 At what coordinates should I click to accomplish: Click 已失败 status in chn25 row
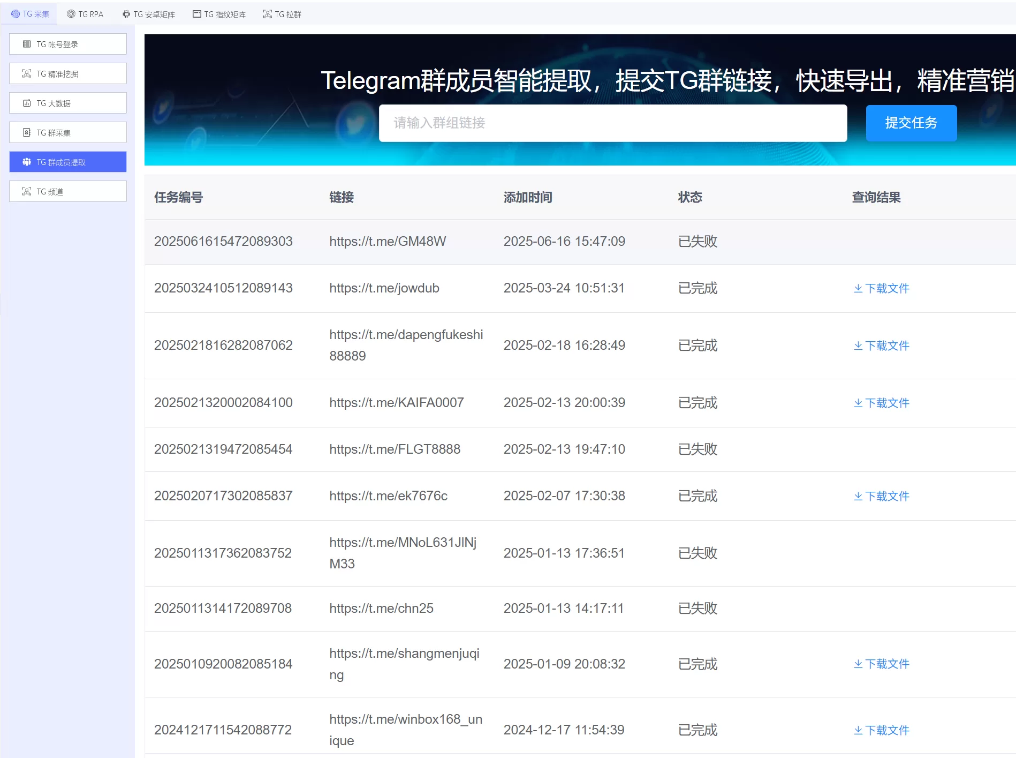tap(697, 608)
